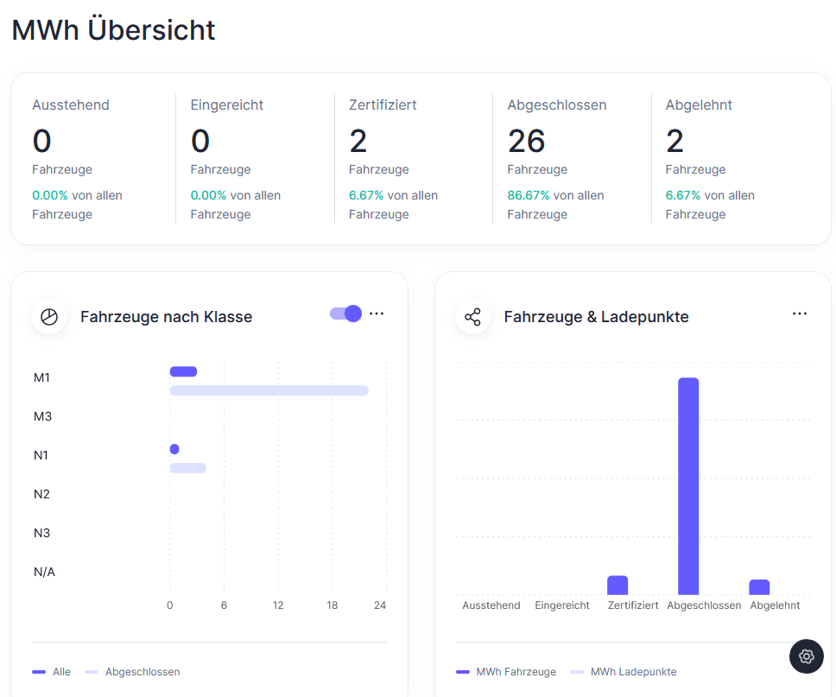The width and height of the screenshot is (836, 697).
Task: Click the share icon beside Fahrzeuge & Ladepunkte
Action: point(472,317)
